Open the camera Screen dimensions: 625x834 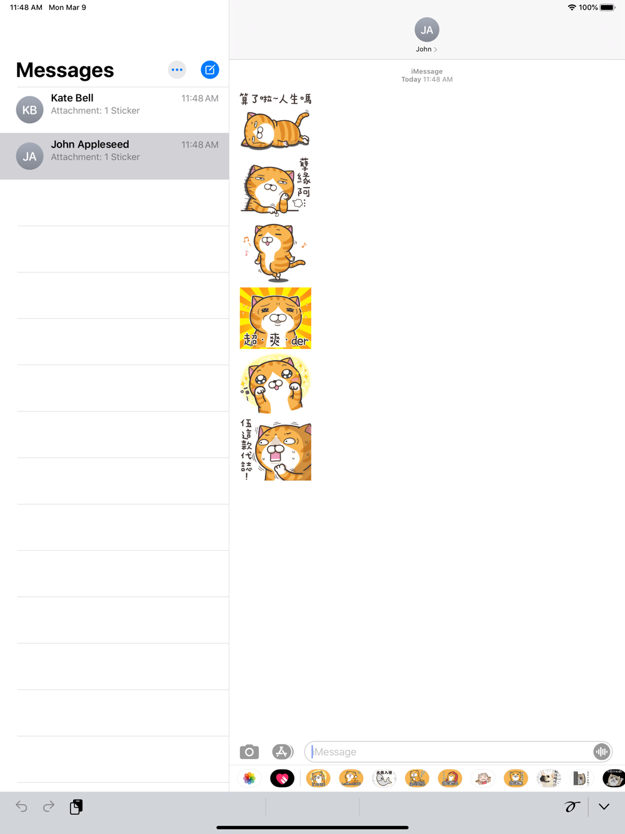(x=249, y=751)
